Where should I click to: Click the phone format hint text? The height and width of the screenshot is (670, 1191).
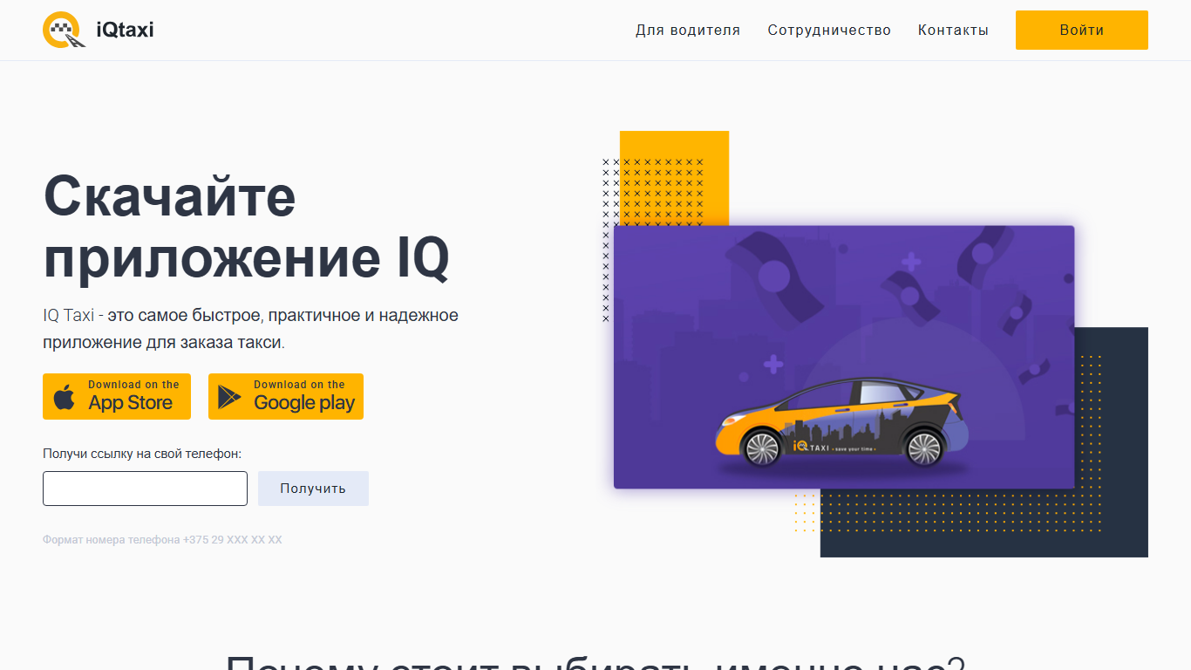point(162,540)
